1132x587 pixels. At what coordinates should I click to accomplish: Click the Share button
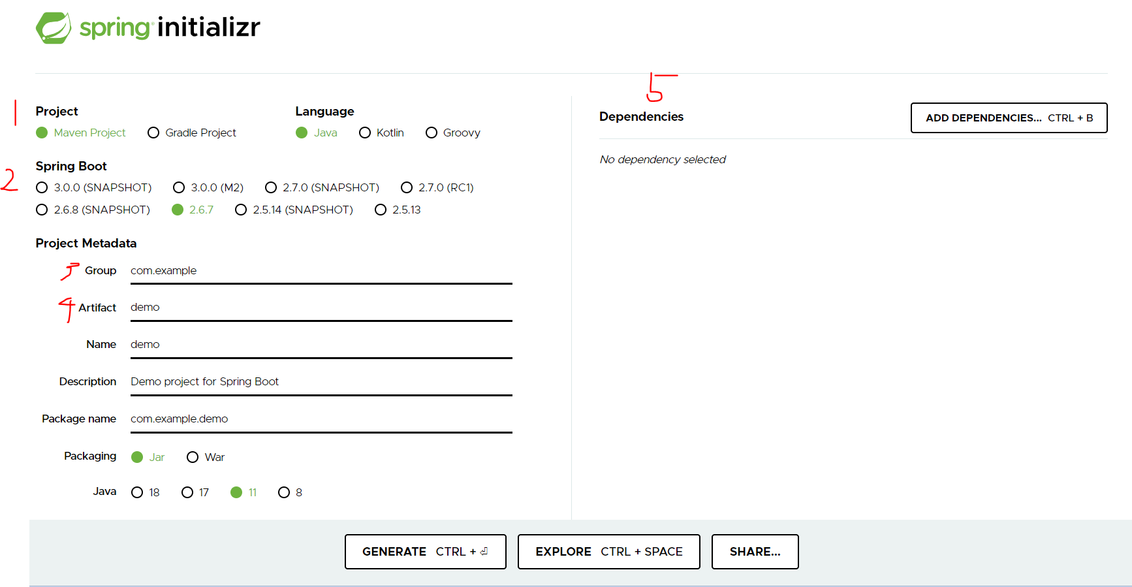point(755,552)
